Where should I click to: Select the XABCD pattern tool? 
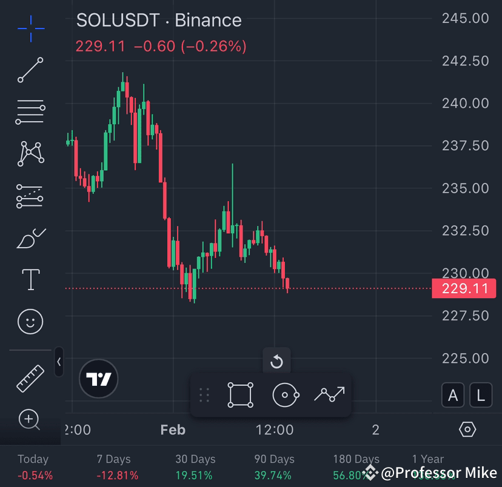[30, 153]
